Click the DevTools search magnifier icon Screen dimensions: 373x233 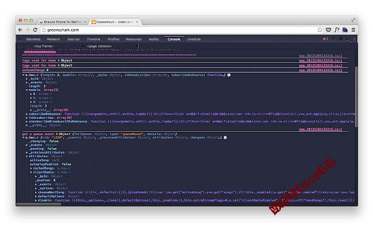pyautogui.click(x=20, y=39)
